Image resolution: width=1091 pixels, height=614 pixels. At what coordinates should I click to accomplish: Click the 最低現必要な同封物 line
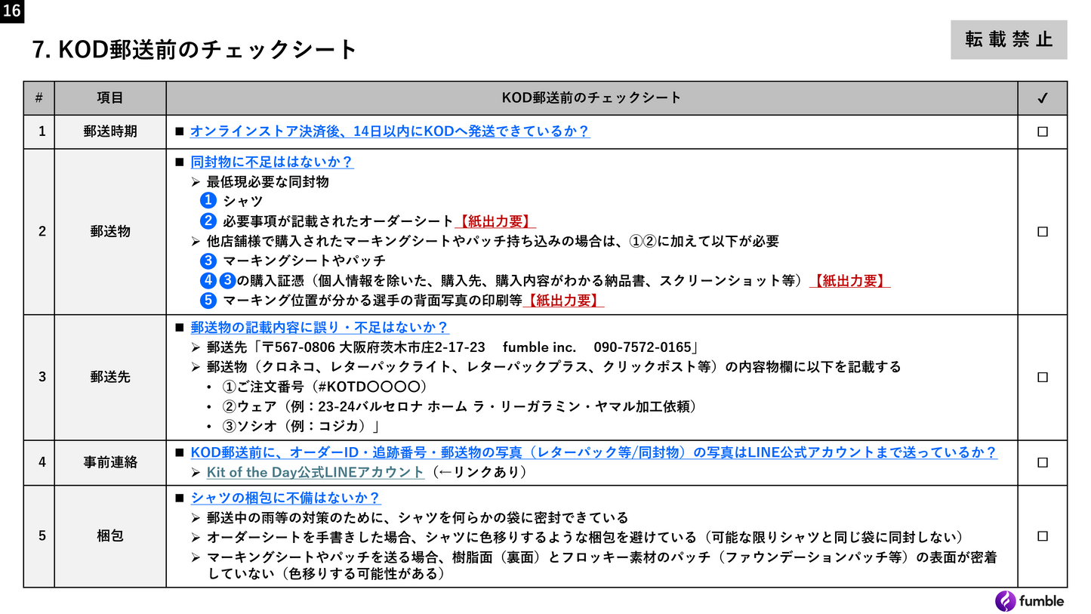[267, 182]
